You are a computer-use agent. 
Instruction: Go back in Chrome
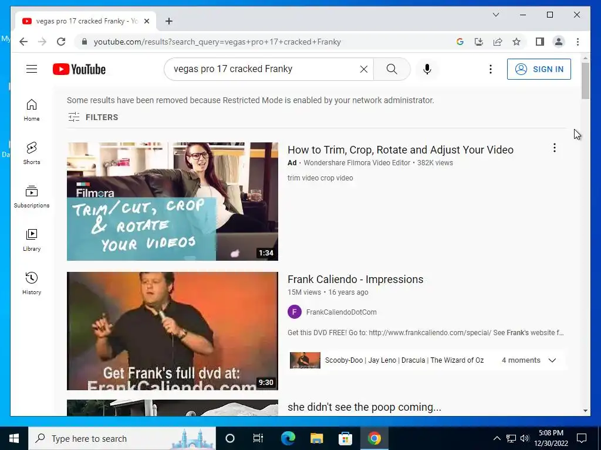[23, 42]
